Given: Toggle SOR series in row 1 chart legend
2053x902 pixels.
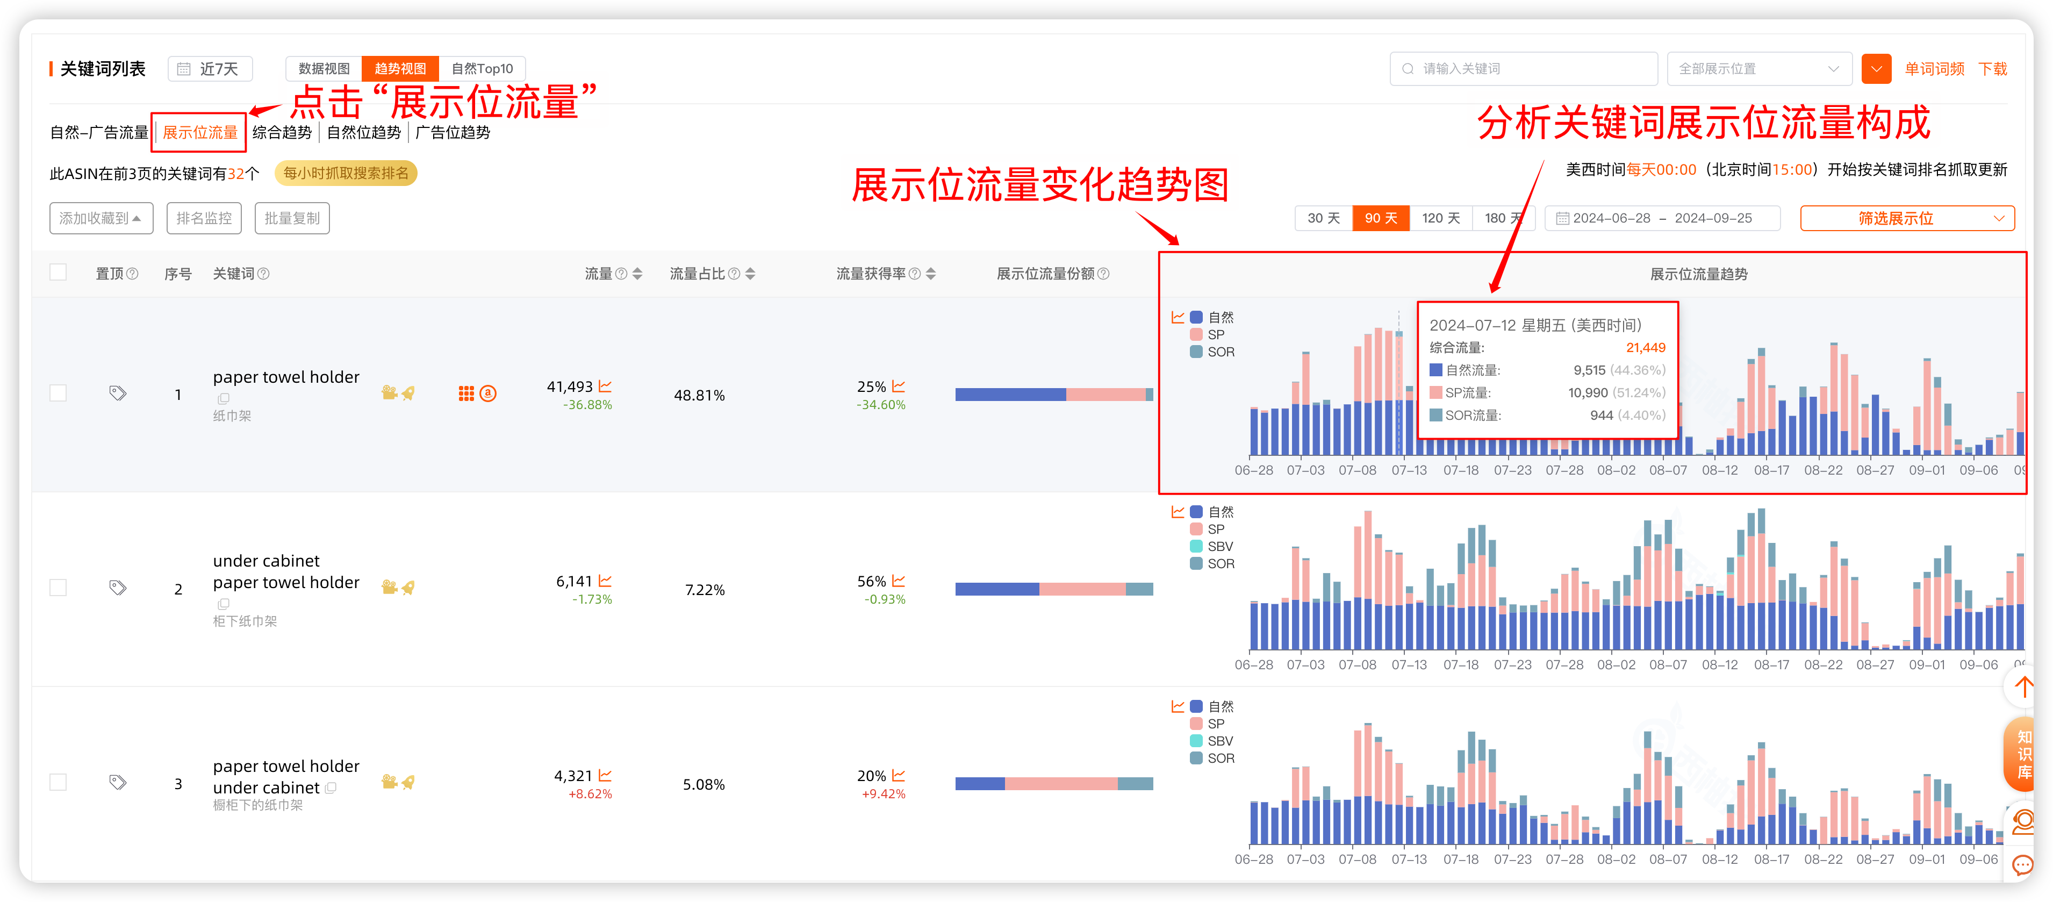Looking at the screenshot, I should click(1212, 352).
